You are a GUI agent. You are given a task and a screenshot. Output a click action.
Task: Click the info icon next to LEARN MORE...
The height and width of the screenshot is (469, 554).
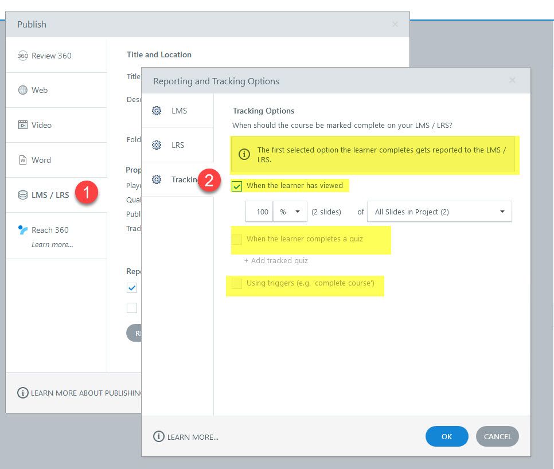[159, 436]
